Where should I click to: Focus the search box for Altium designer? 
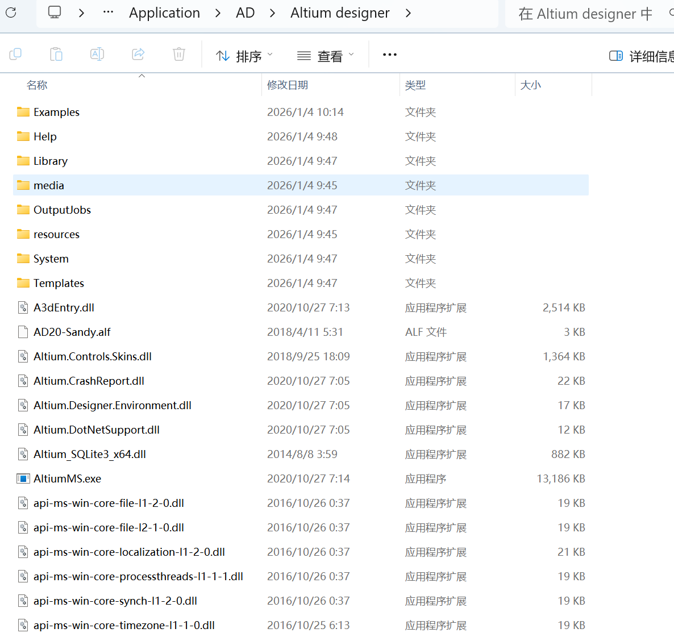point(589,14)
